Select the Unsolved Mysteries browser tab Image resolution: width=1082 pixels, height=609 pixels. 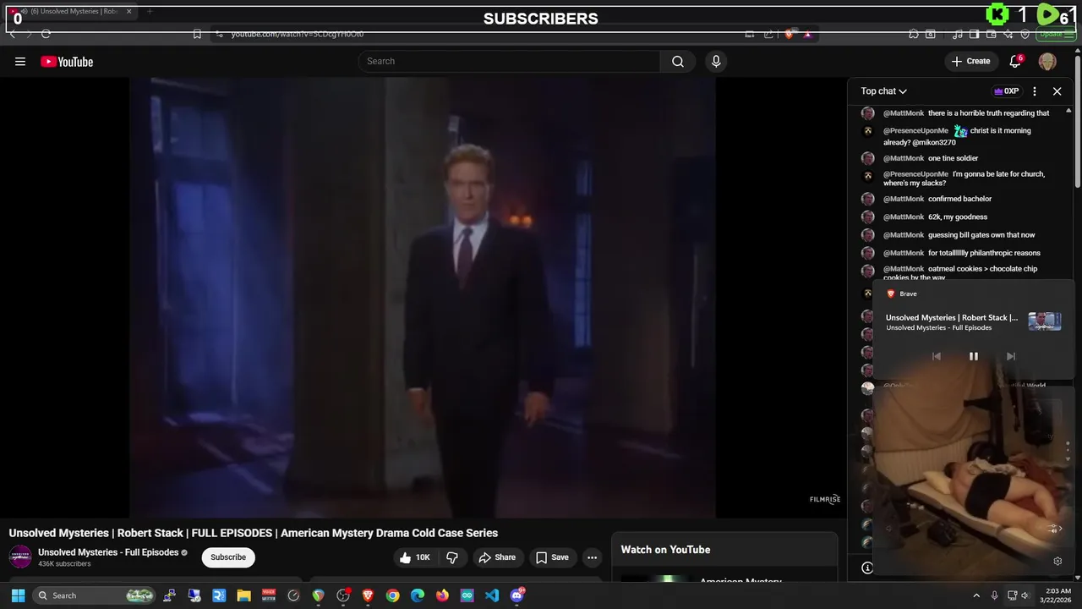pyautogui.click(x=72, y=11)
